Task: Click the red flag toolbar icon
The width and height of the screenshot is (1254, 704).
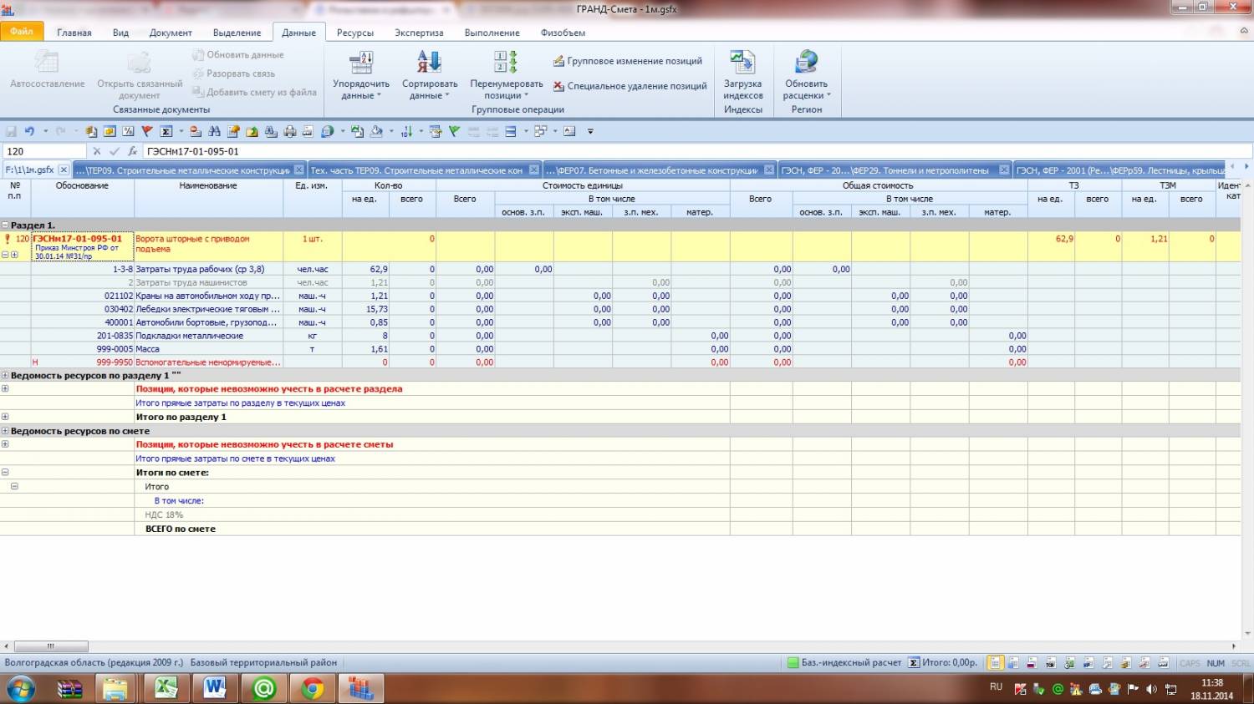Action: click(147, 131)
